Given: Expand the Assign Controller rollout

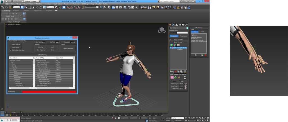Looking at the screenshot, I should [178, 40].
